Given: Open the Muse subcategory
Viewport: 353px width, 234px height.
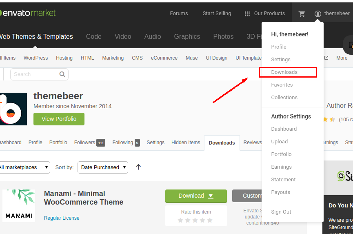Looking at the screenshot, I should click(x=191, y=58).
